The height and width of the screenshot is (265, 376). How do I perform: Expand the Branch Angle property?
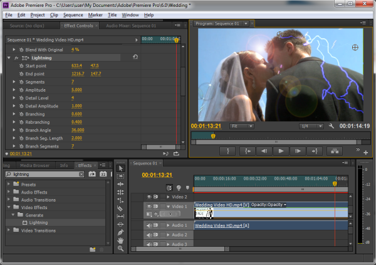click(14, 130)
